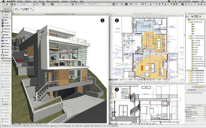Viewport: 206px width, 128px height.
Task: Select the Flèche arrow tool
Action: 6,12
